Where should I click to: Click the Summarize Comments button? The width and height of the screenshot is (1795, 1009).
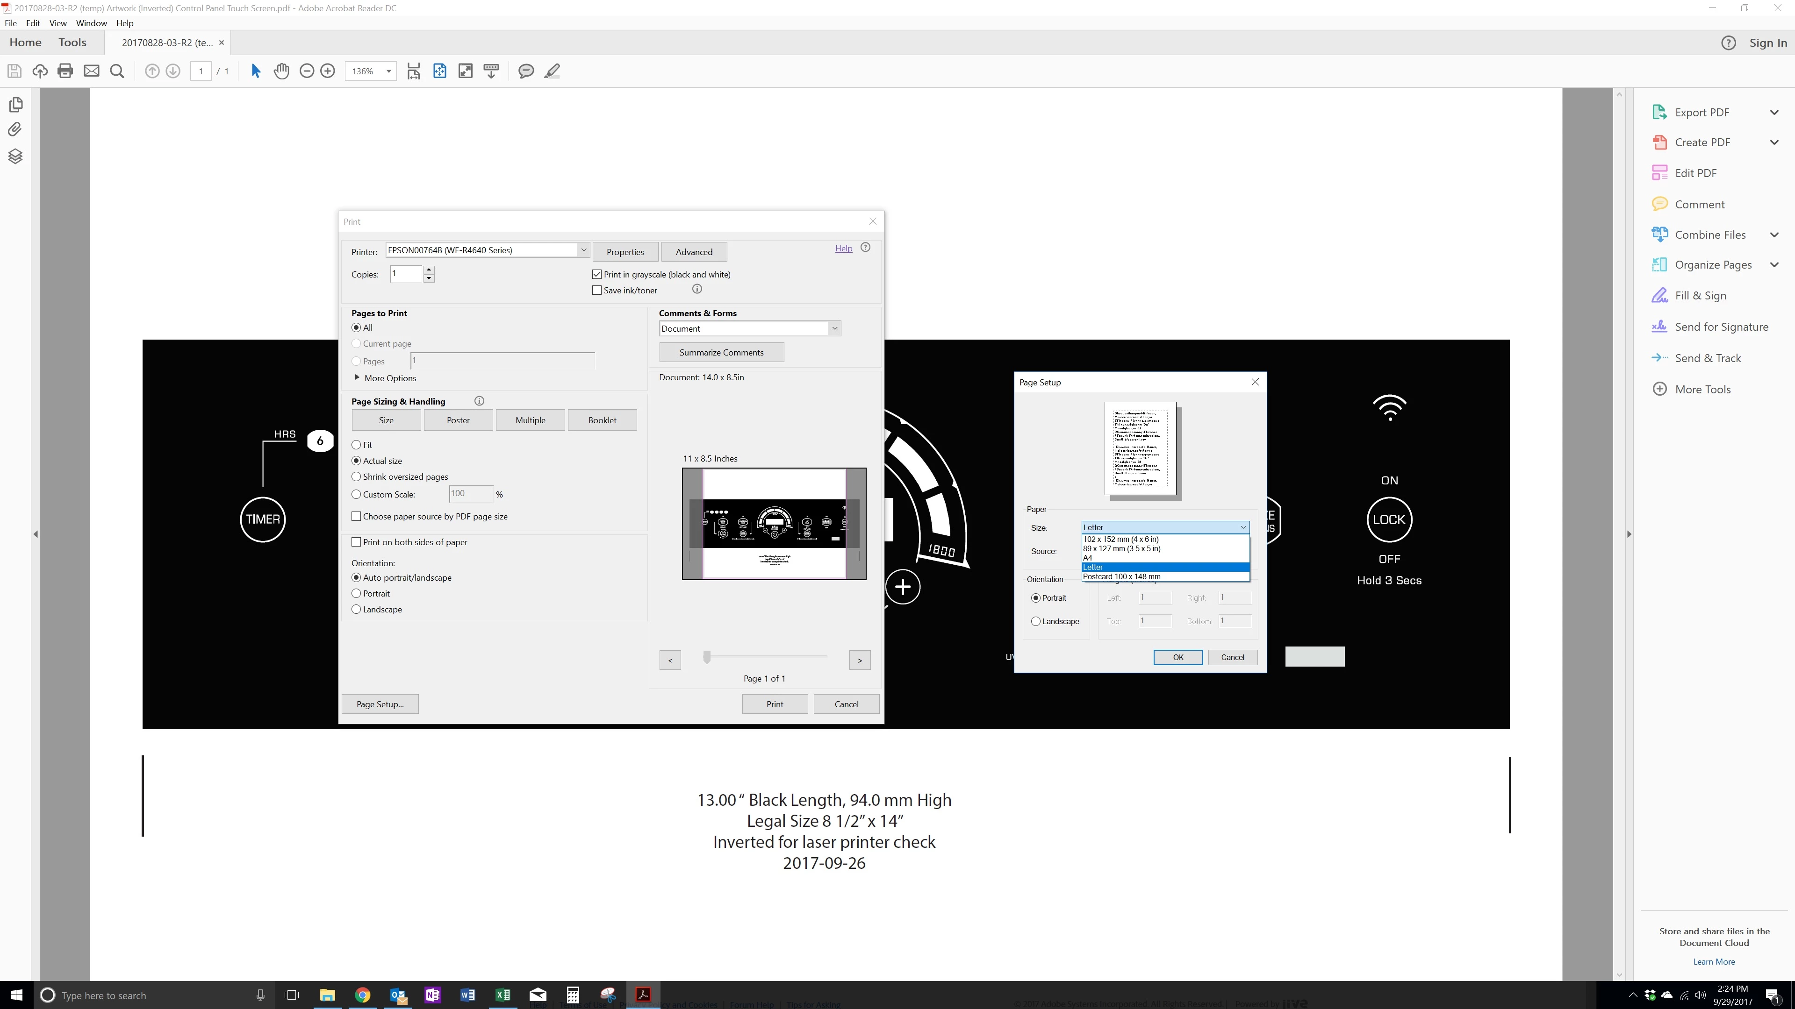(x=721, y=352)
